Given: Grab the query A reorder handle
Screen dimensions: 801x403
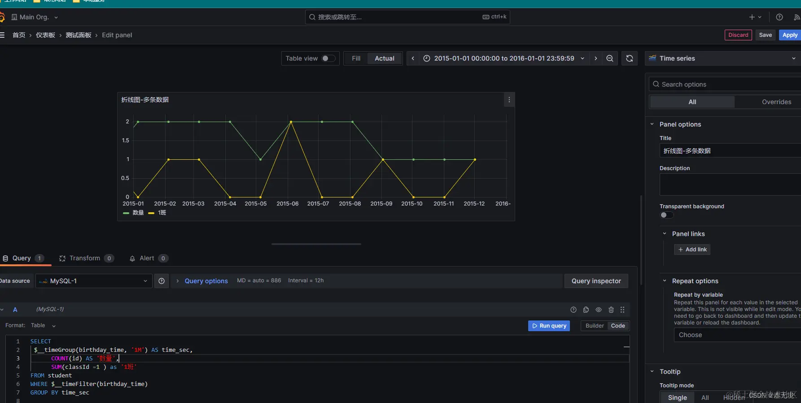Looking at the screenshot, I should point(622,310).
